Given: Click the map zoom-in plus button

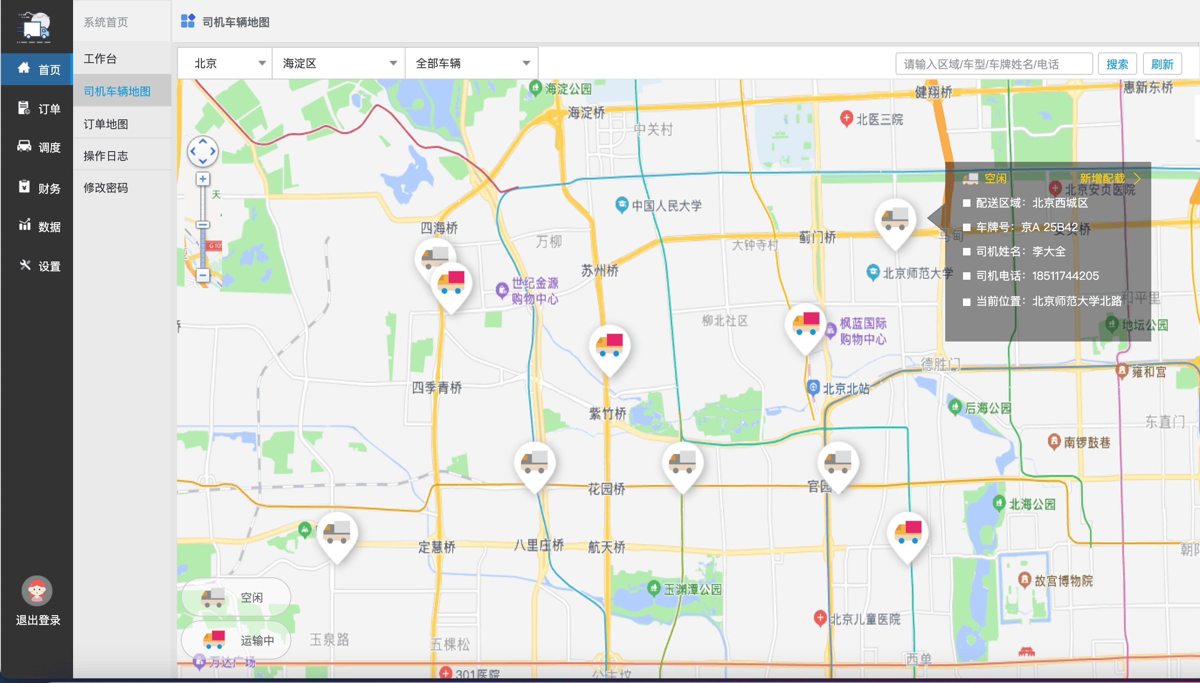Looking at the screenshot, I should tap(202, 179).
